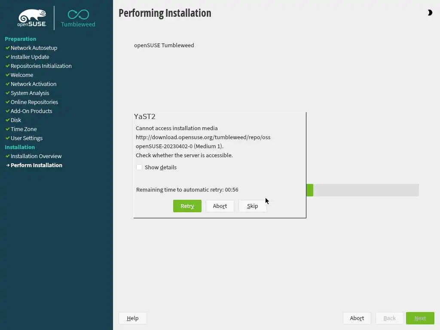Select the Welcome step text
440x330 pixels.
[x=22, y=75]
